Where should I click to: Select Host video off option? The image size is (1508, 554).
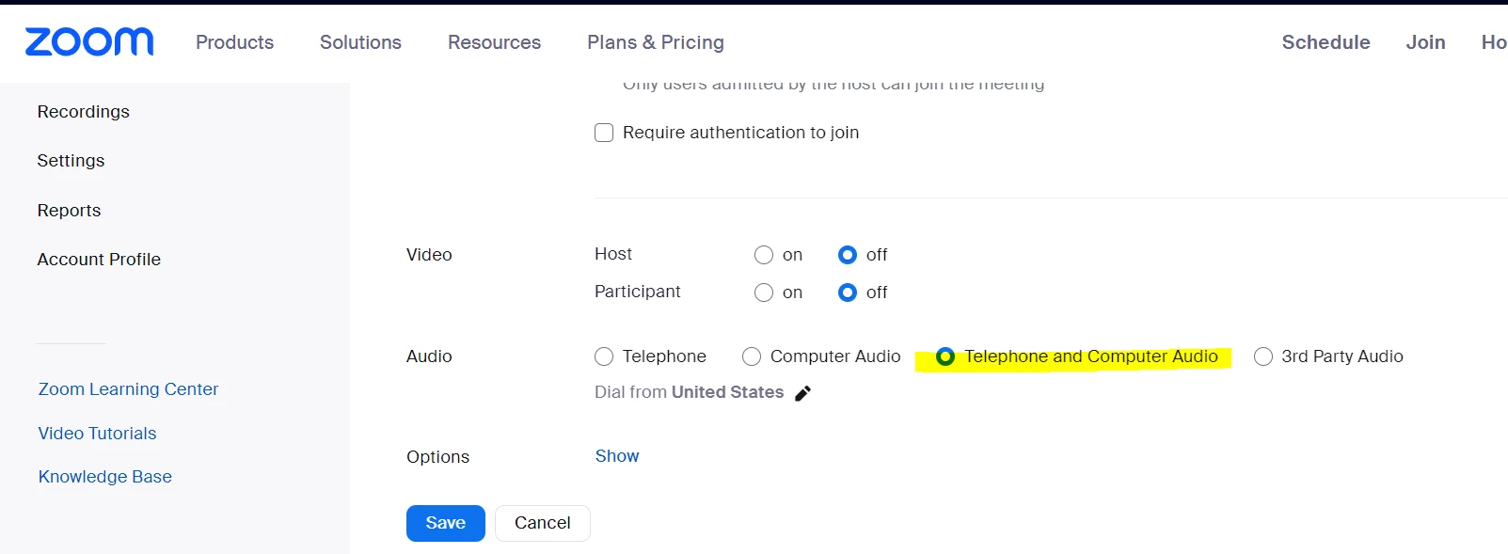point(848,255)
